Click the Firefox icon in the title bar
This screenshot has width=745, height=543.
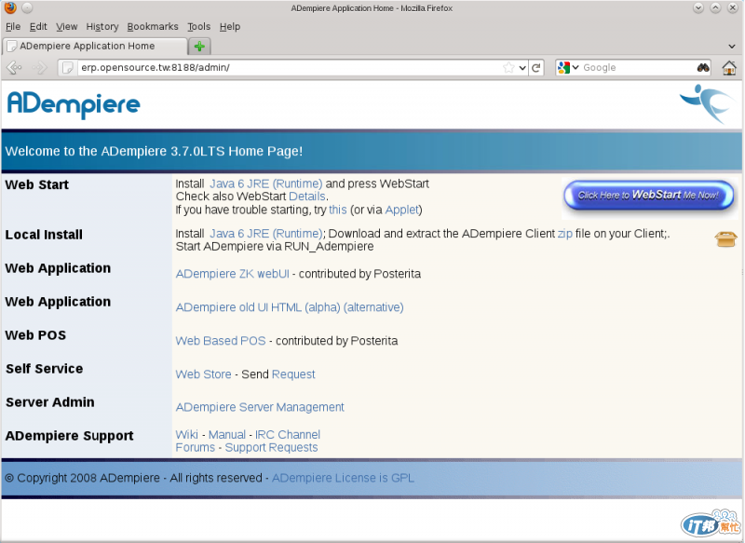10,7
